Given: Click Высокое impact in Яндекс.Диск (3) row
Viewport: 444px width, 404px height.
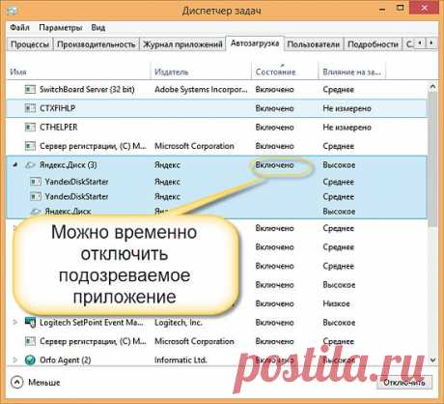Looking at the screenshot, I should [339, 165].
